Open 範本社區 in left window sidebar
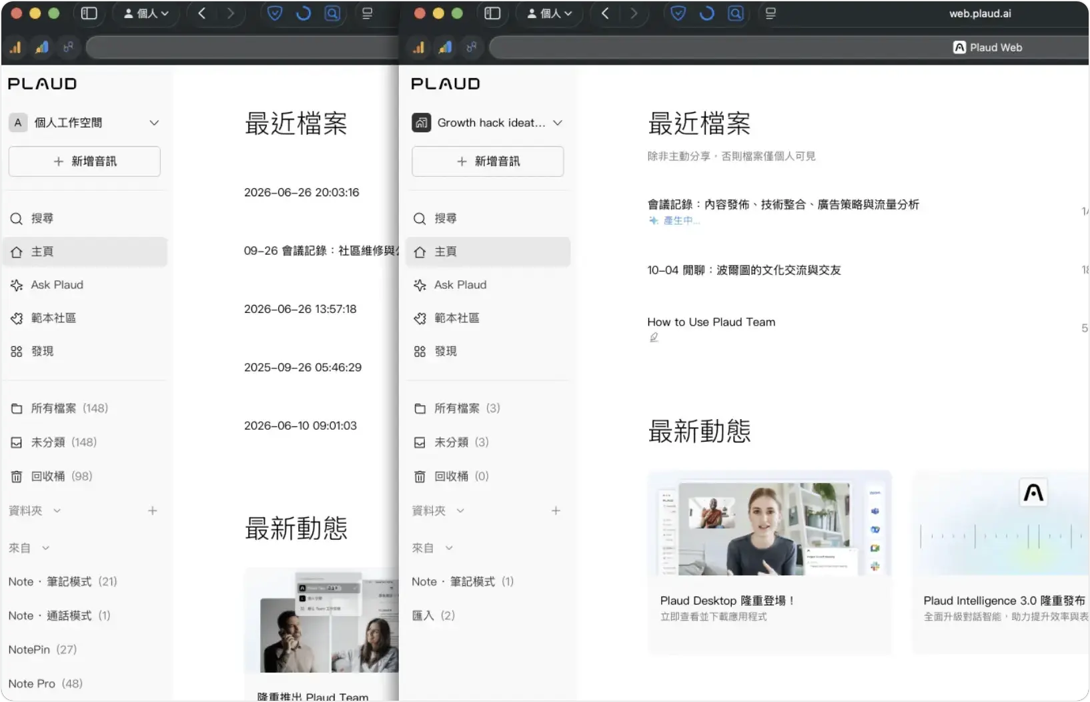 click(x=85, y=318)
